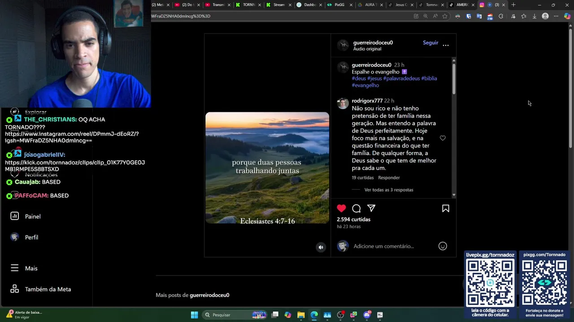Open the browser settings three-dot menu

pyautogui.click(x=556, y=16)
